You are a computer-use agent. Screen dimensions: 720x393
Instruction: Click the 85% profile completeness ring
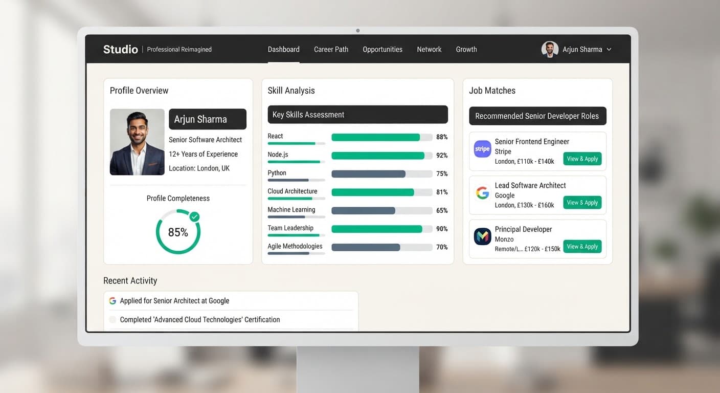tap(178, 232)
